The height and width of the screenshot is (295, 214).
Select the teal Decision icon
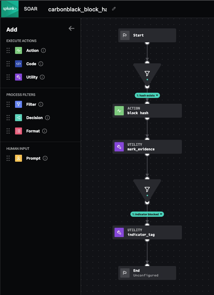point(19,118)
